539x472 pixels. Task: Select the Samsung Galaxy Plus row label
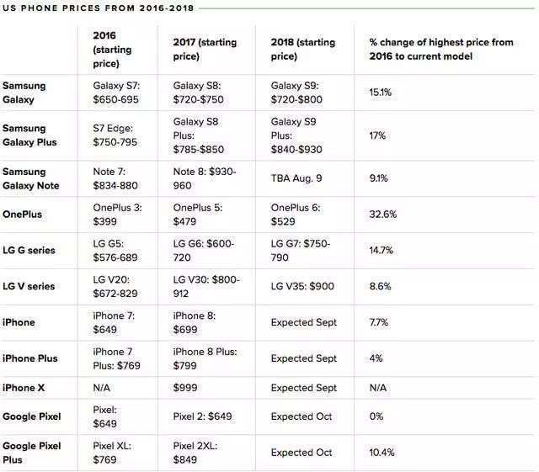coord(29,135)
